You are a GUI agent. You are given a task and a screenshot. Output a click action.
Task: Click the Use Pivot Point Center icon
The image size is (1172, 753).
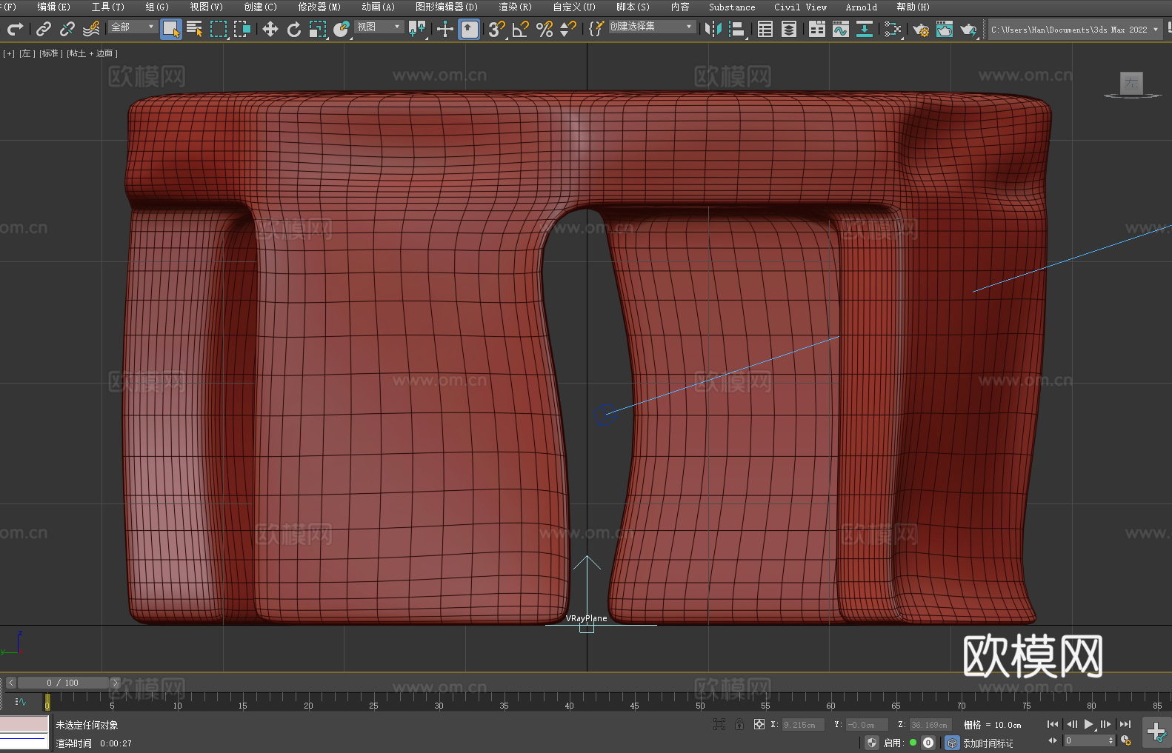(417, 29)
